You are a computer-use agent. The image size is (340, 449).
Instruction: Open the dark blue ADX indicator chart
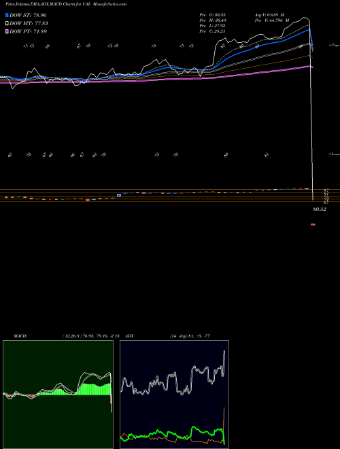click(x=174, y=395)
